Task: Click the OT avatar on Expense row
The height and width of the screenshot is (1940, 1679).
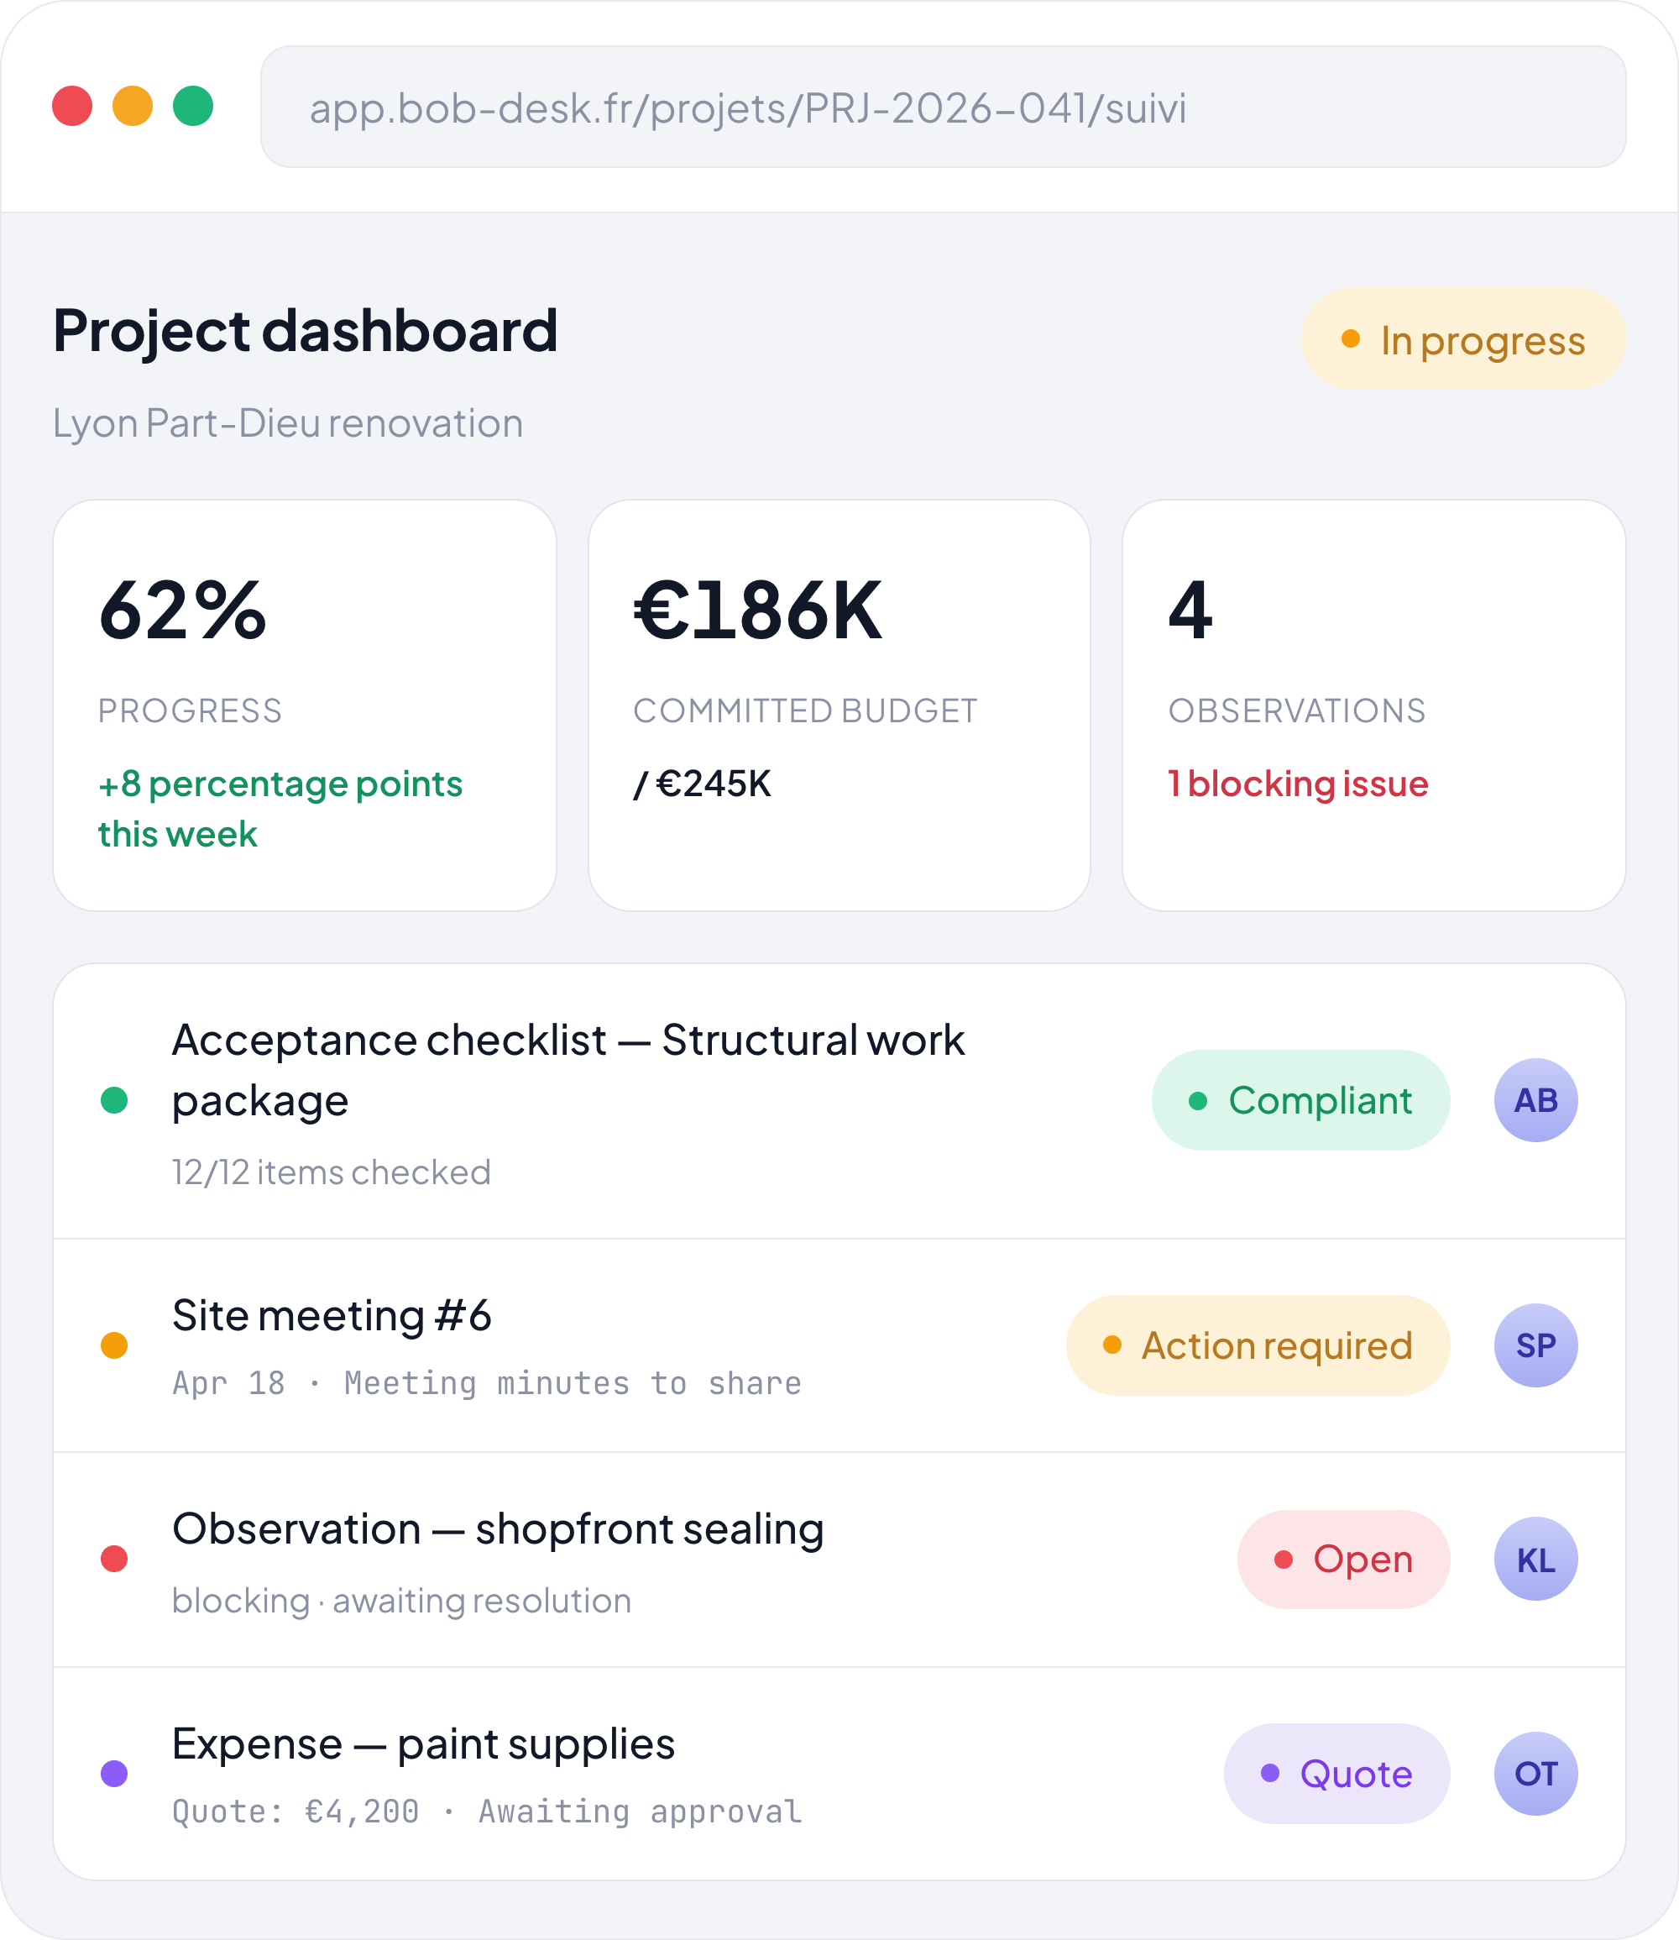Action: (x=1535, y=1774)
